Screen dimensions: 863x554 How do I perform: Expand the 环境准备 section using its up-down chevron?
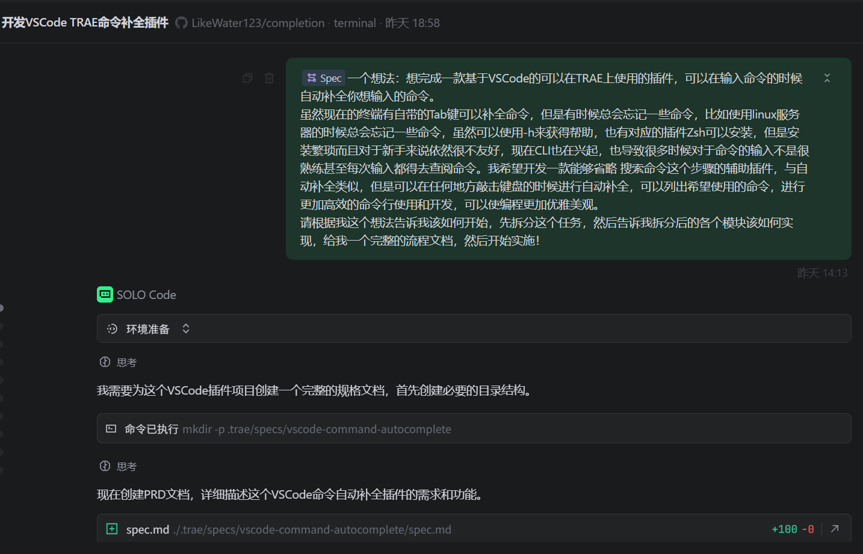(x=186, y=329)
